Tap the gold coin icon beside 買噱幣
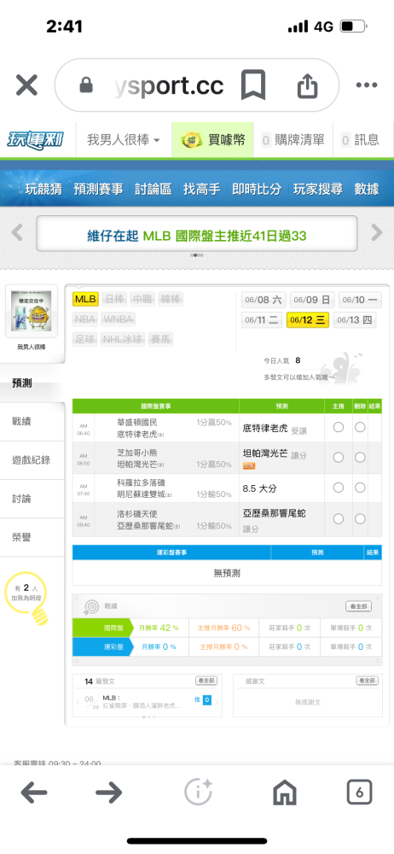The height and width of the screenshot is (854, 394). tap(192, 141)
